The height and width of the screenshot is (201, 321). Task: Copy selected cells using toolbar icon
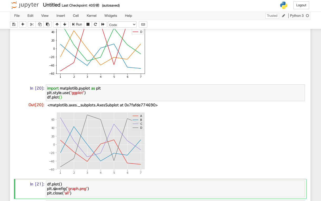pyautogui.click(x=40, y=24)
